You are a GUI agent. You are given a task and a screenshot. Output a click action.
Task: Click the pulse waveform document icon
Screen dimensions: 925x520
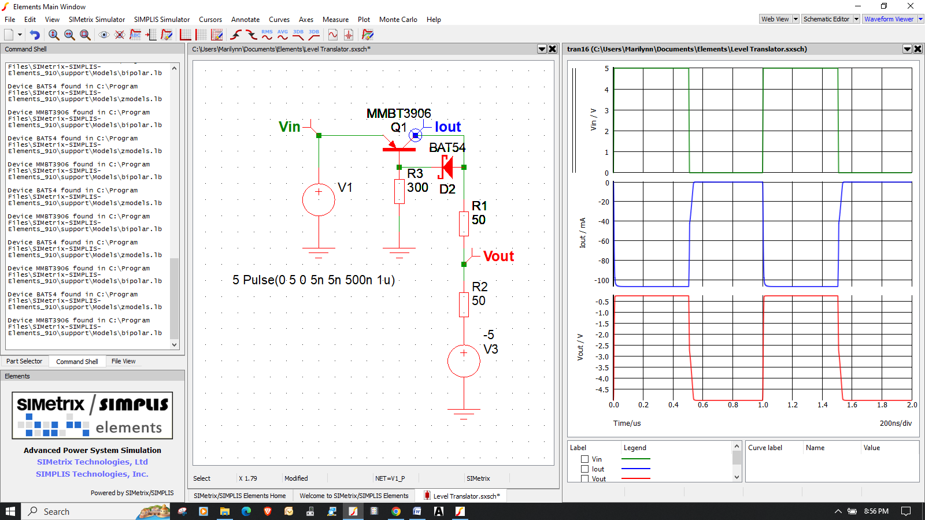point(349,35)
